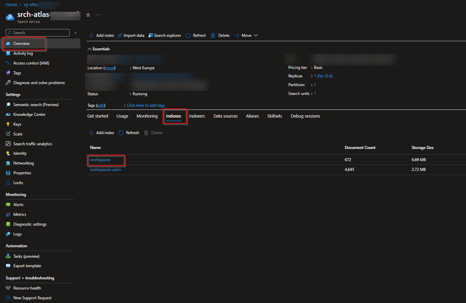The height and width of the screenshot is (303, 466).
Task: Open the Networking sidebar item
Action: click(23, 163)
